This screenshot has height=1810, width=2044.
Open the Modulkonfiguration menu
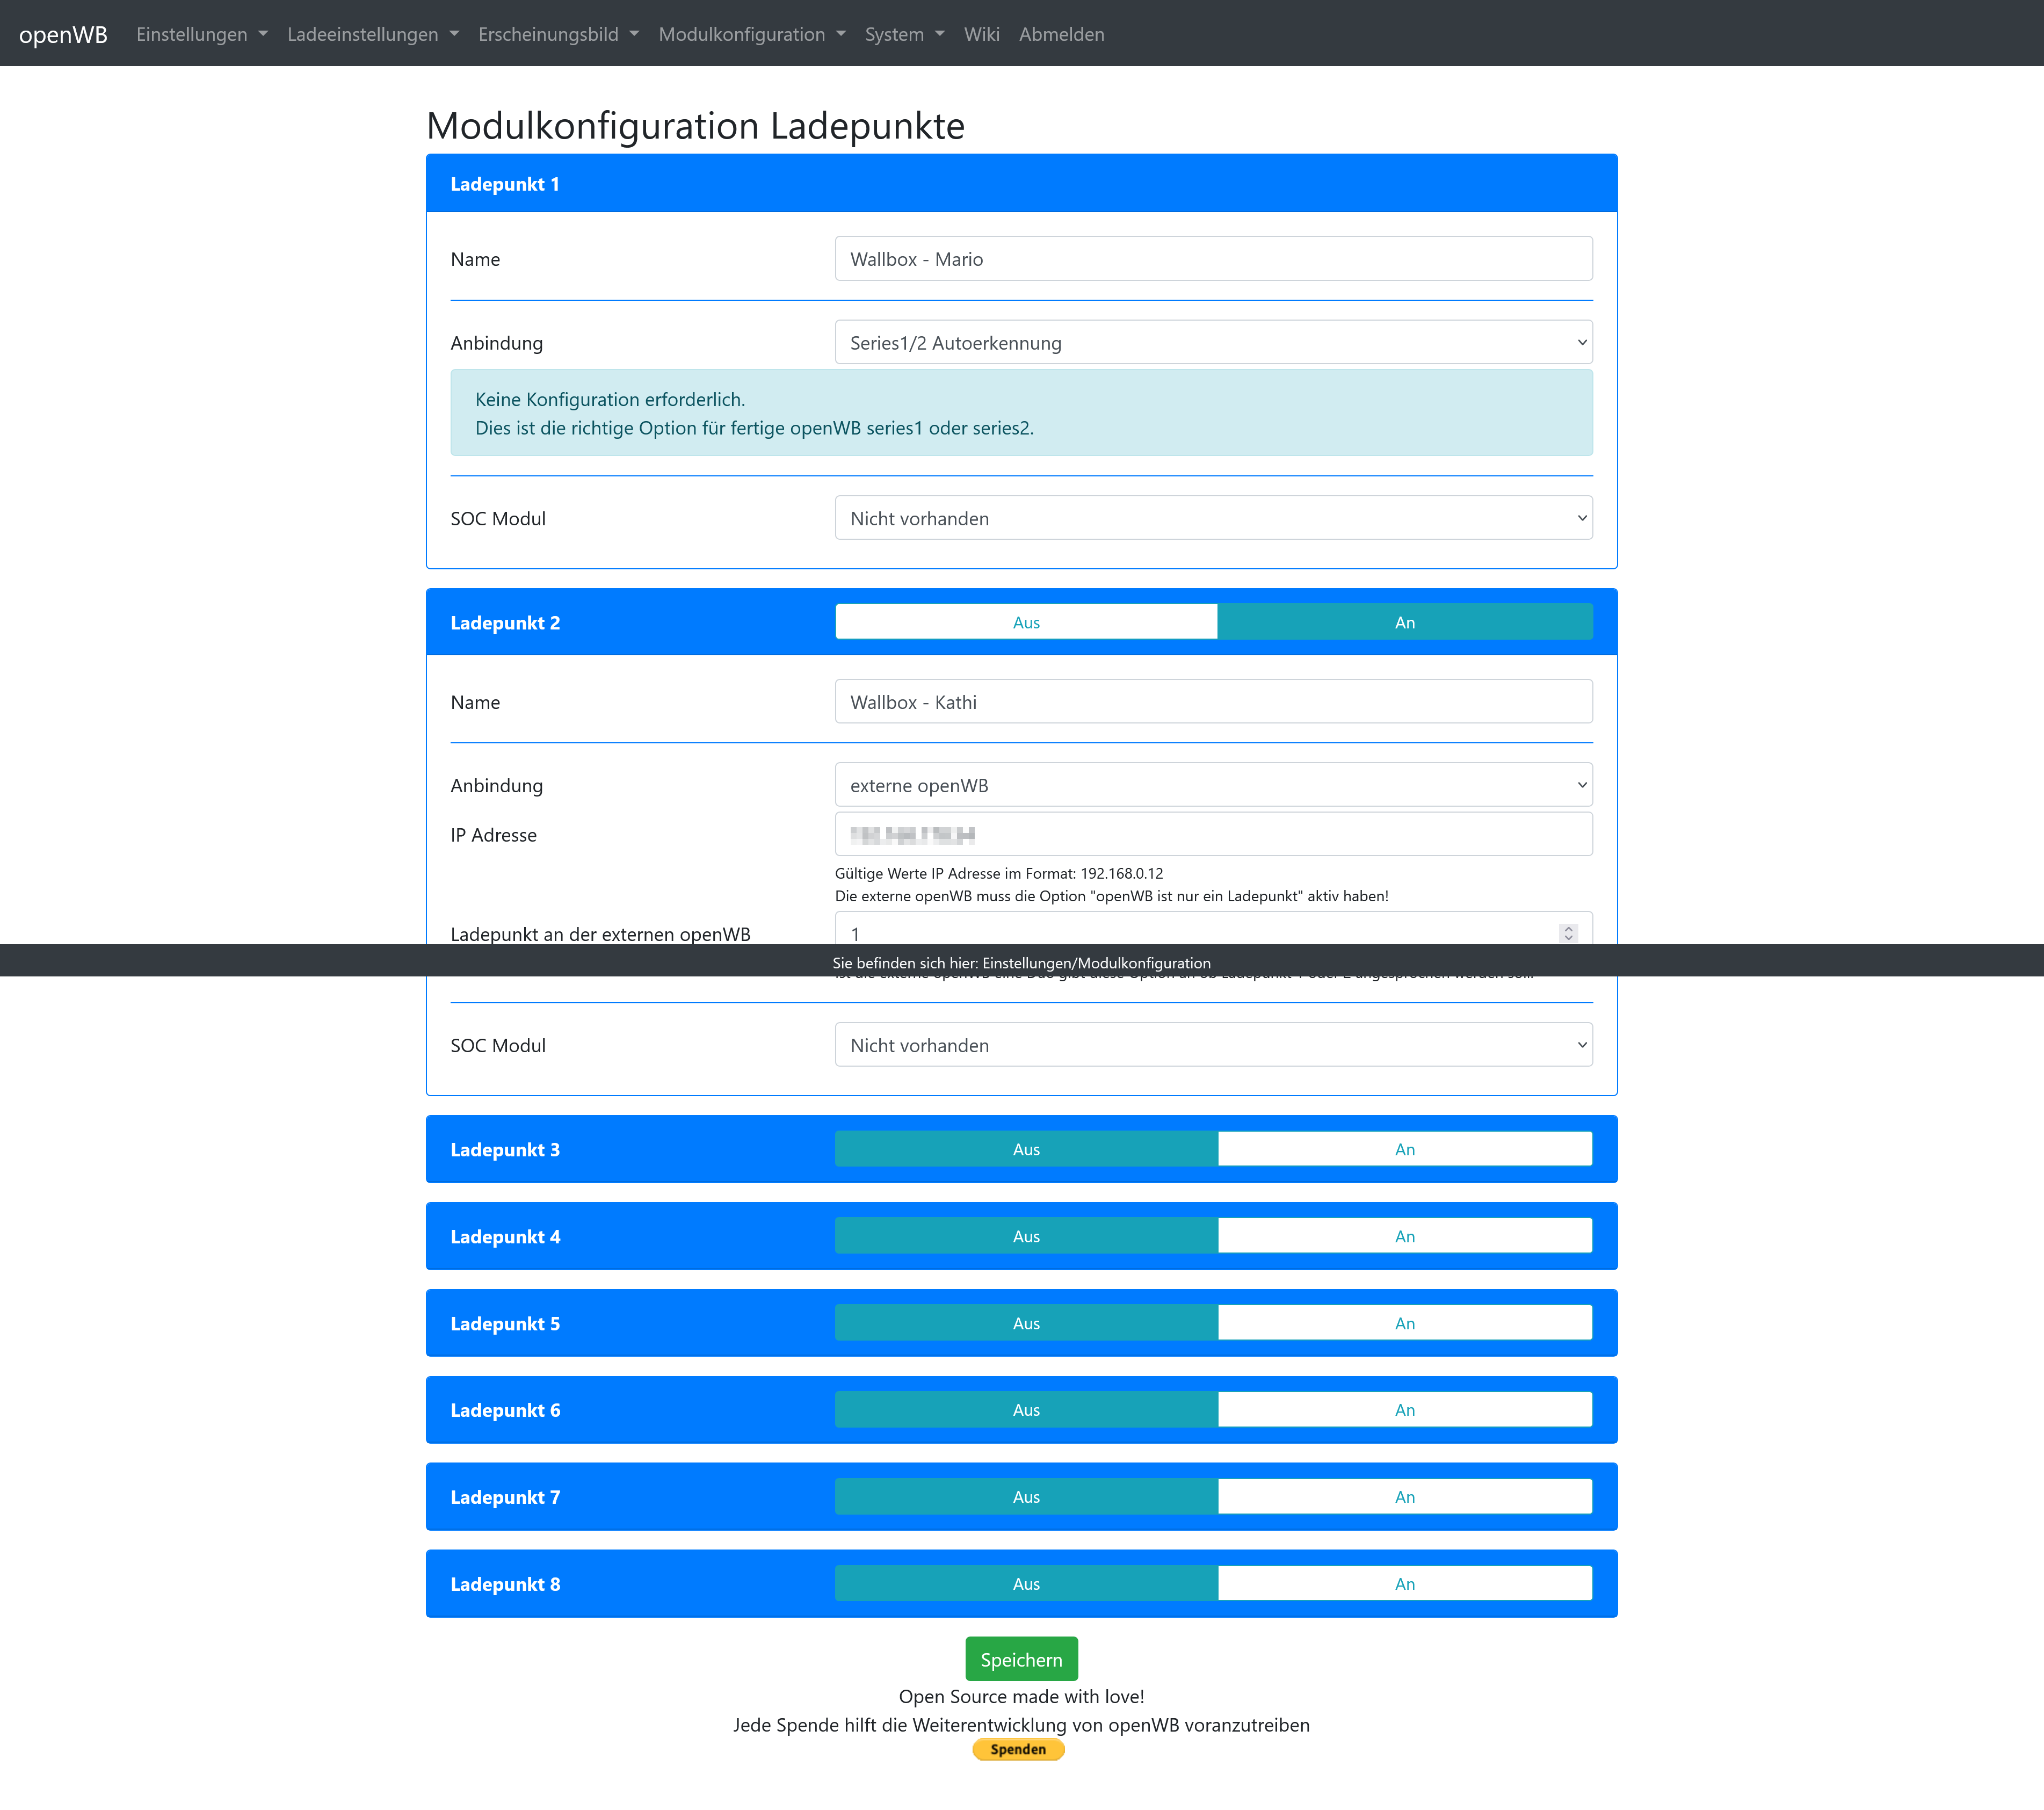[751, 34]
